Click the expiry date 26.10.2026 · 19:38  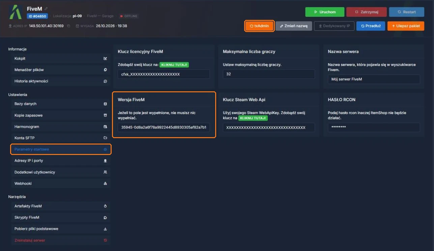pos(111,26)
